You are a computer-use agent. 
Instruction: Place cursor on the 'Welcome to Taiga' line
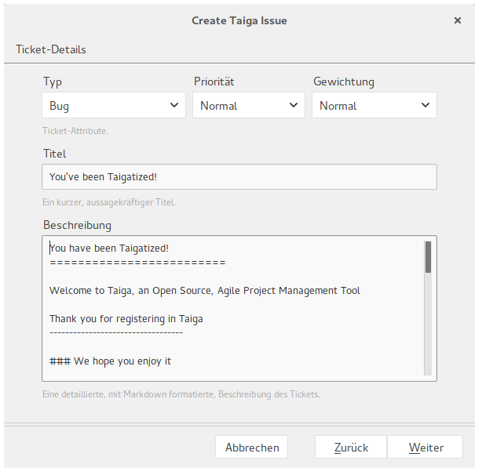coord(204,291)
